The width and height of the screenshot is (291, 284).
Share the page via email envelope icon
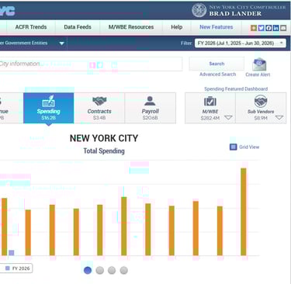(283, 28)
